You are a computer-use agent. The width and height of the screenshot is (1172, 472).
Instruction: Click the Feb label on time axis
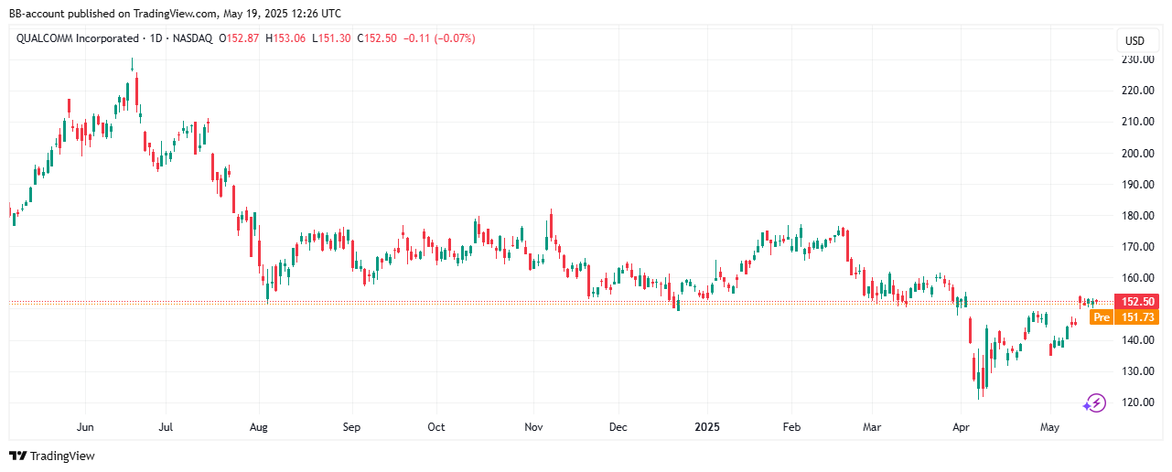(x=792, y=427)
